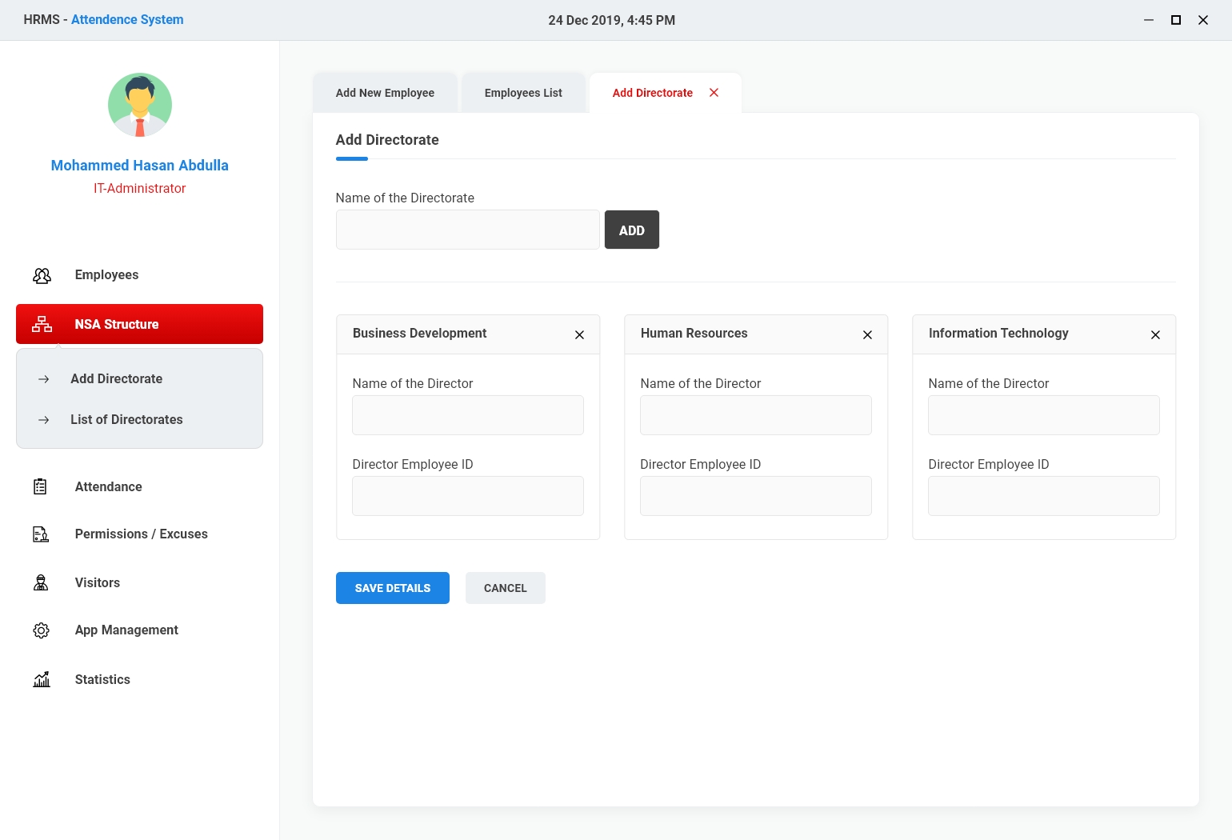Remove the Business Development directorate card

pos(579,334)
